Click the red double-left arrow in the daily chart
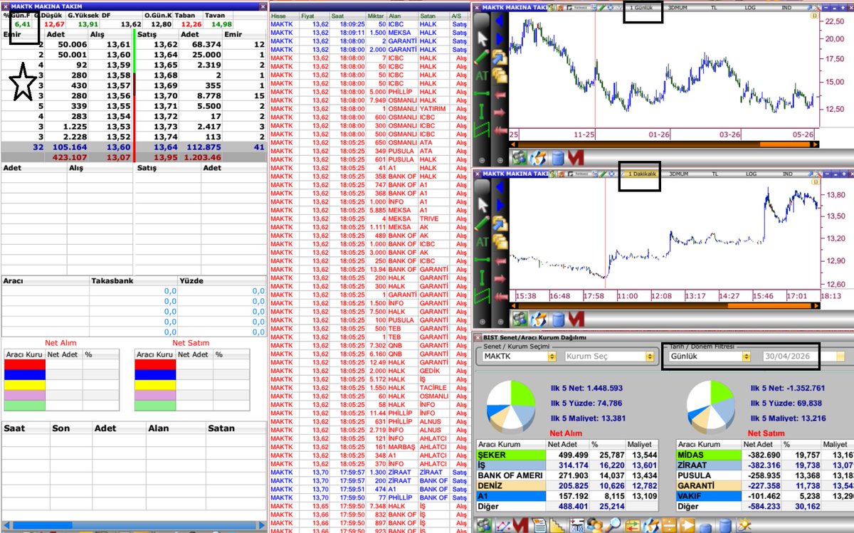854x533 pixels. (x=500, y=130)
